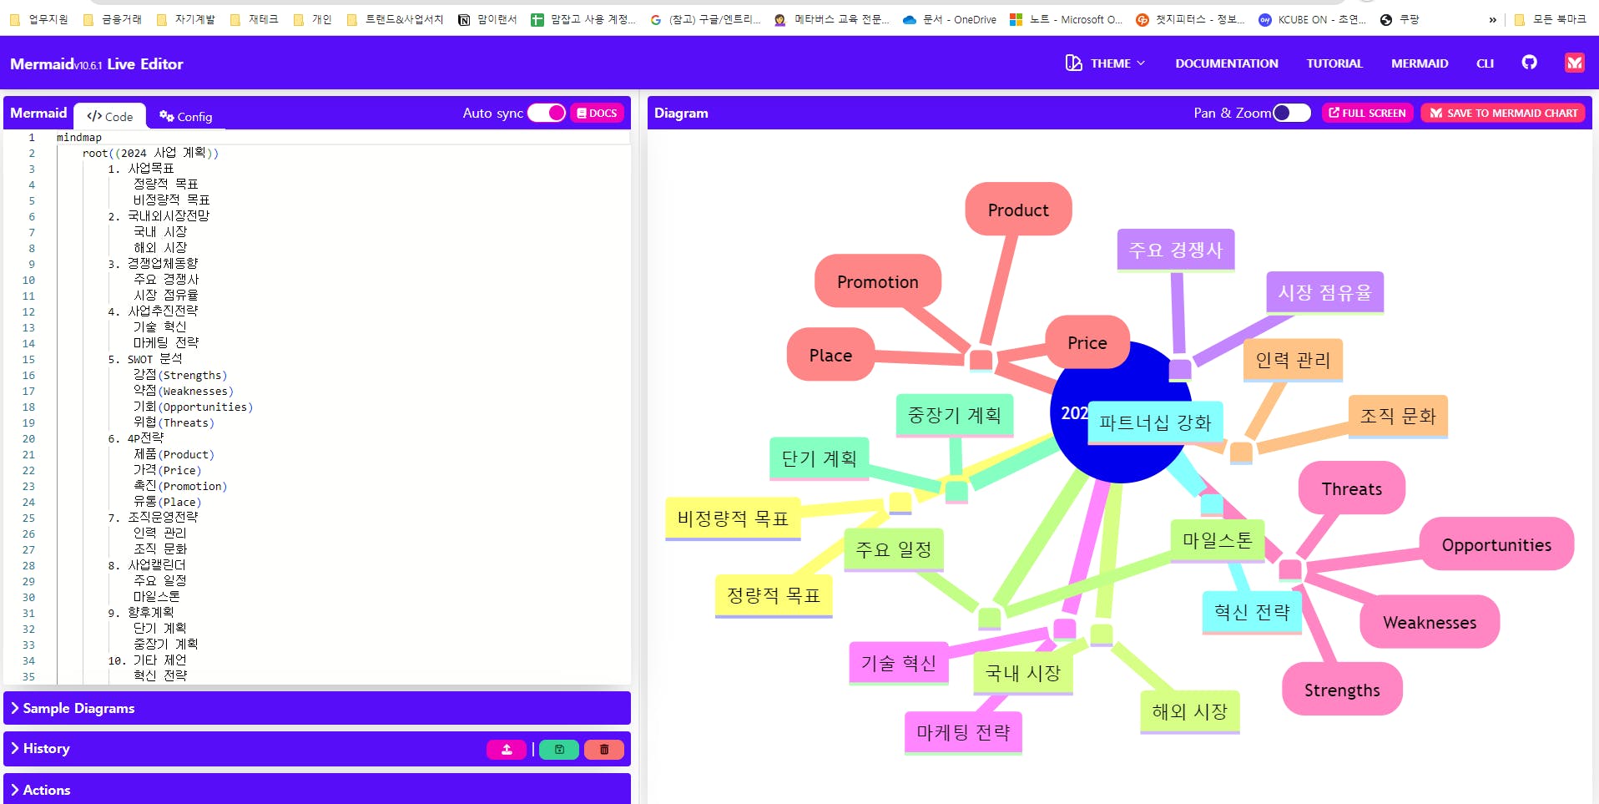The height and width of the screenshot is (804, 1599).
Task: Click the 'mindmap' code line
Action: click(x=79, y=138)
